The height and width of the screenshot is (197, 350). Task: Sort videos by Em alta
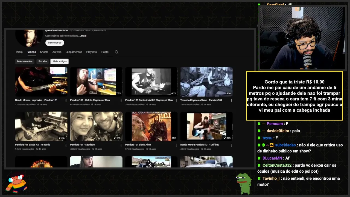pyautogui.click(x=42, y=61)
